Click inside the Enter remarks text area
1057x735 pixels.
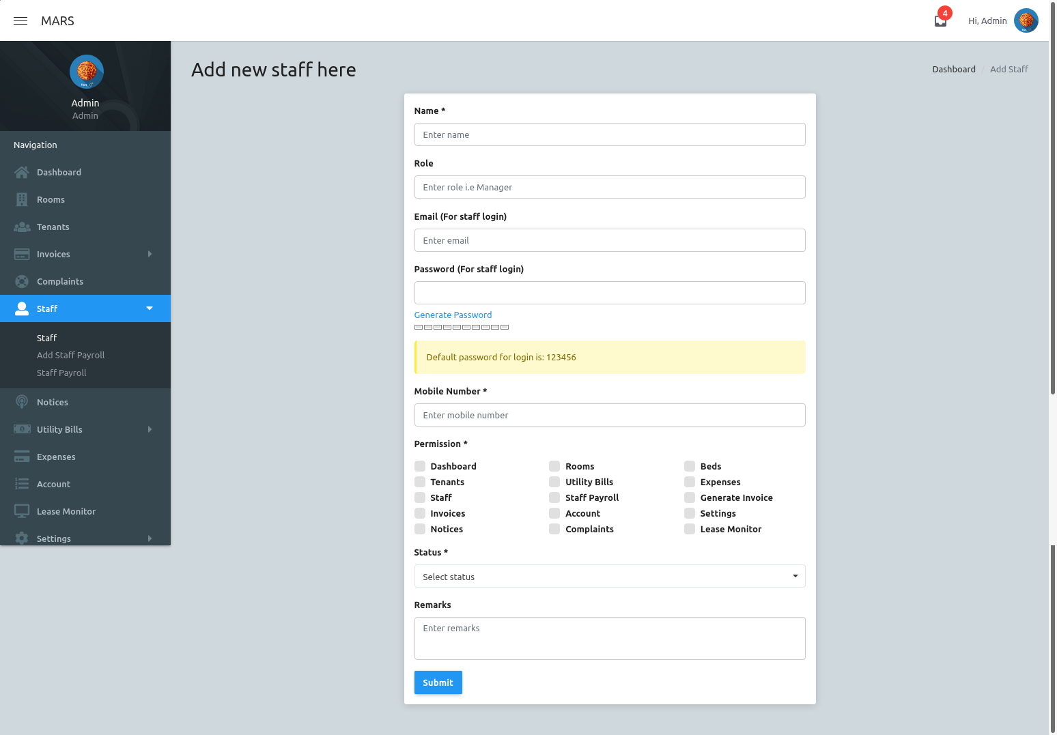tap(609, 638)
